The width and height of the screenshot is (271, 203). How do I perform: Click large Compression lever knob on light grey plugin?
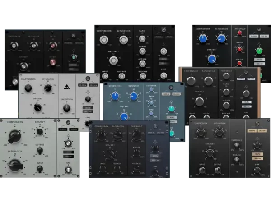click(15, 136)
